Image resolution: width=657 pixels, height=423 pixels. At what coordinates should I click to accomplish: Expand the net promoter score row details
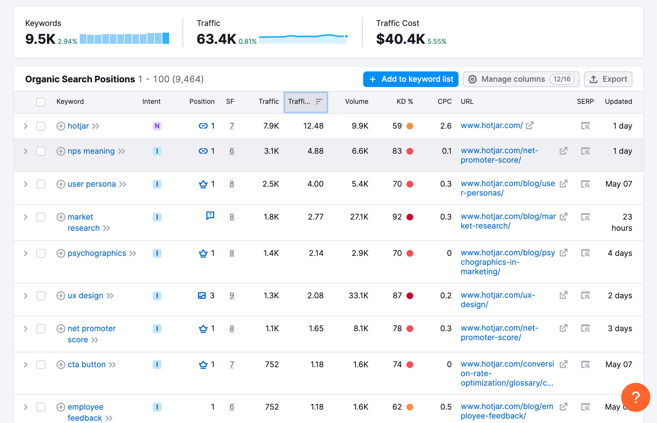click(25, 329)
